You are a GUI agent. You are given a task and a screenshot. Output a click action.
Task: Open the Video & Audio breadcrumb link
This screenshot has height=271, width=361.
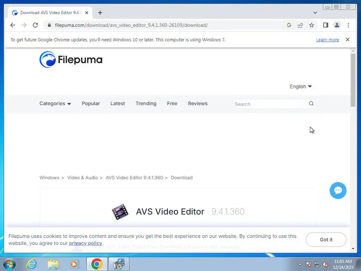(x=82, y=178)
